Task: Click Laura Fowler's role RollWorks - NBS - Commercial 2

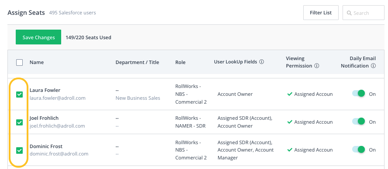Action: coord(191,94)
